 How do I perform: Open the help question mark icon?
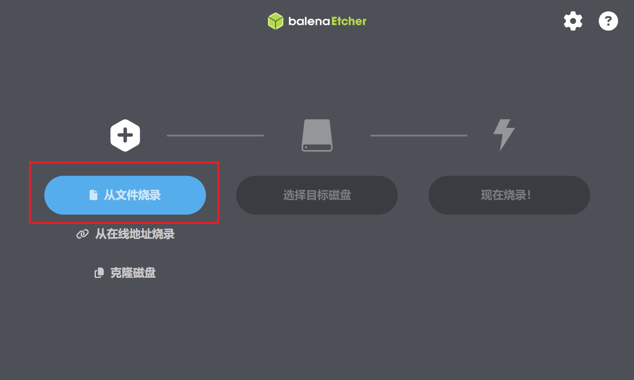[x=608, y=21]
